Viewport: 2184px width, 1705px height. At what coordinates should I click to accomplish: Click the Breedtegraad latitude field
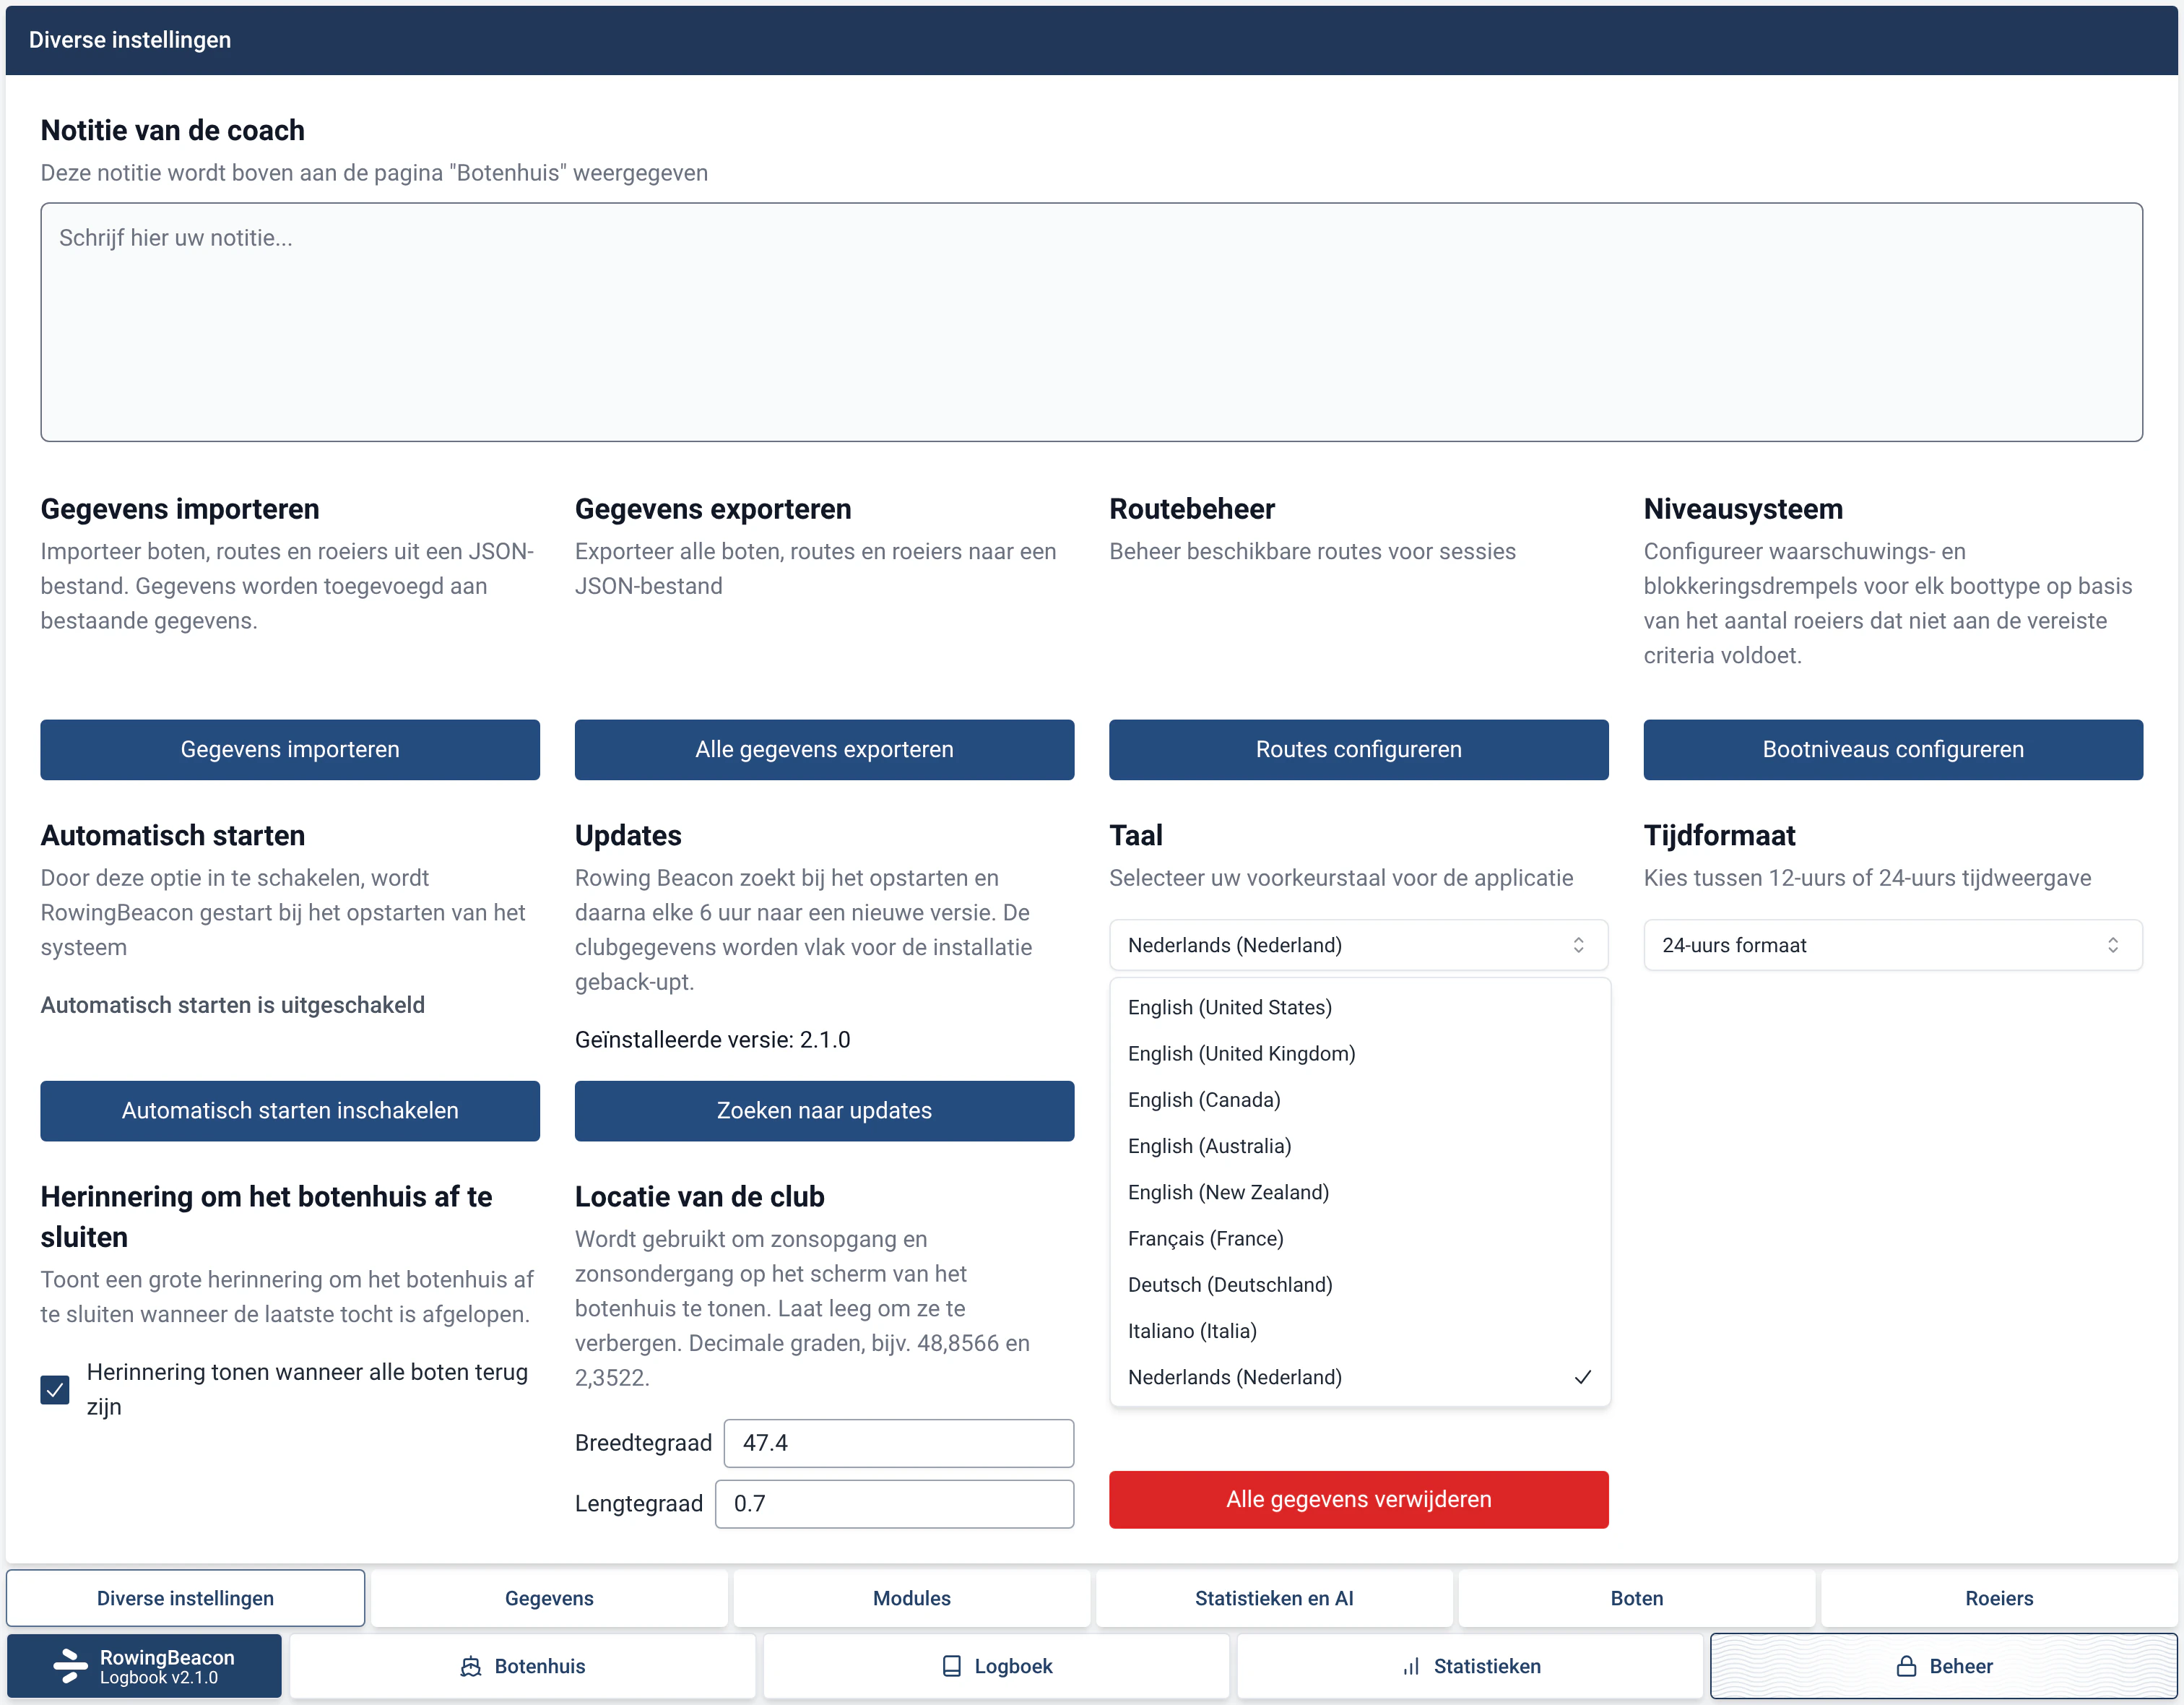click(x=898, y=1443)
